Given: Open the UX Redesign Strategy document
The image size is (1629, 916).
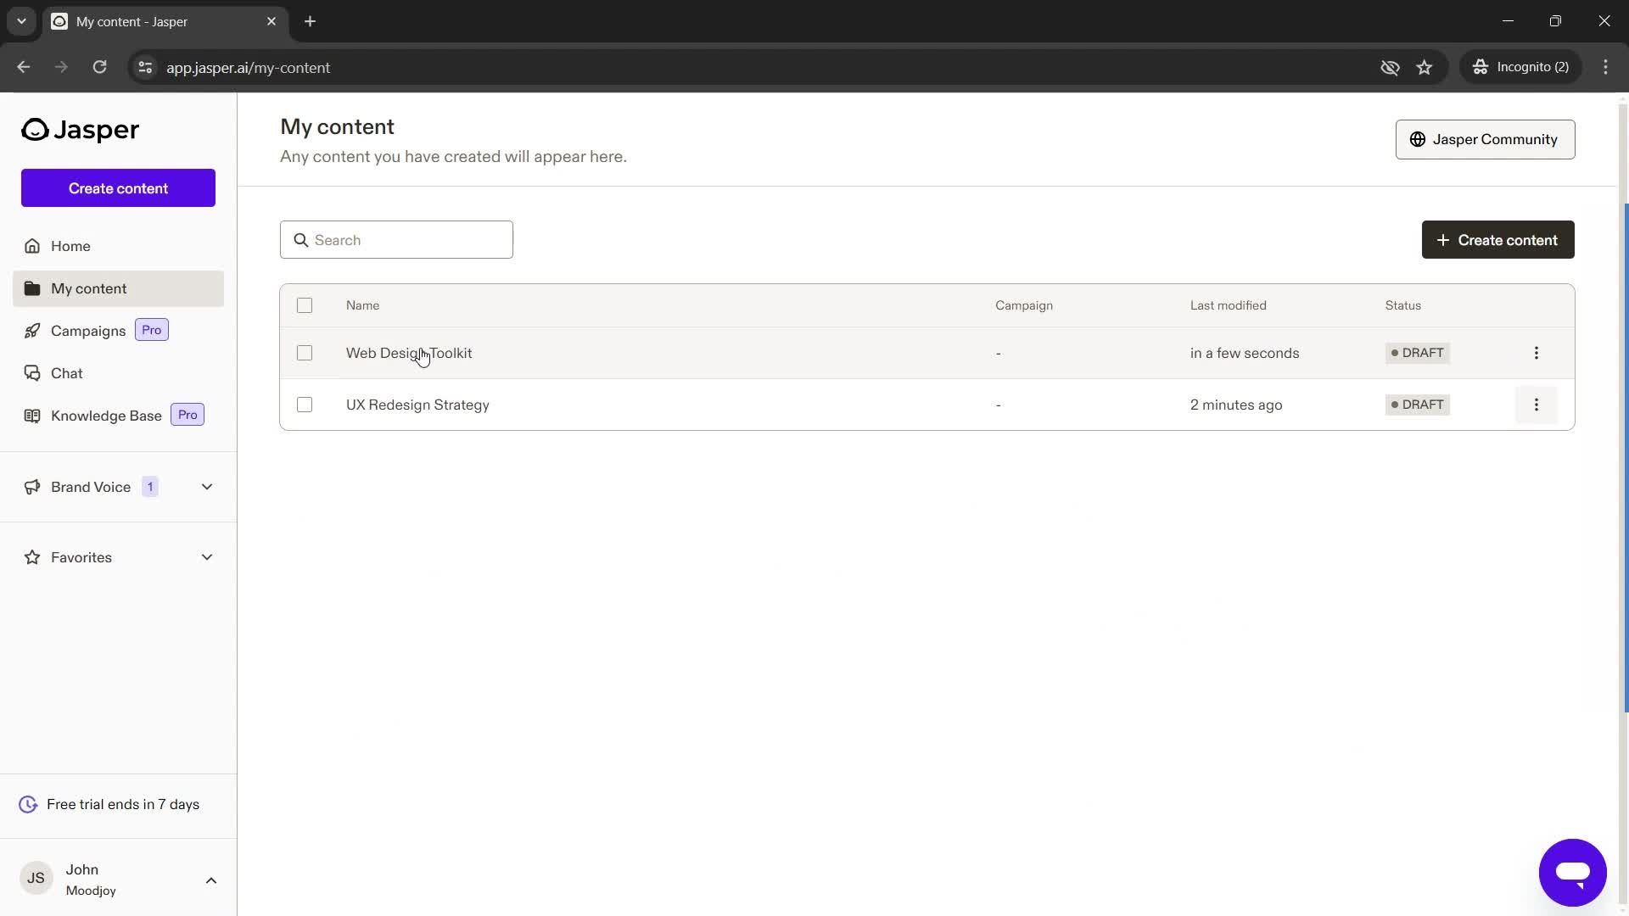Looking at the screenshot, I should click(x=418, y=404).
